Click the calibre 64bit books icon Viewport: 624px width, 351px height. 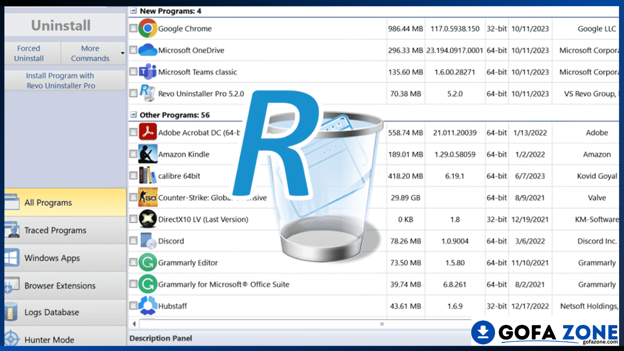click(x=148, y=175)
